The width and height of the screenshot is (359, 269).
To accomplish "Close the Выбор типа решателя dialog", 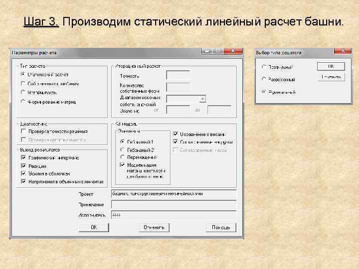I will pos(343,51).
